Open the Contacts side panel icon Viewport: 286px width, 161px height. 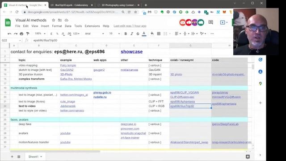[260, 72]
